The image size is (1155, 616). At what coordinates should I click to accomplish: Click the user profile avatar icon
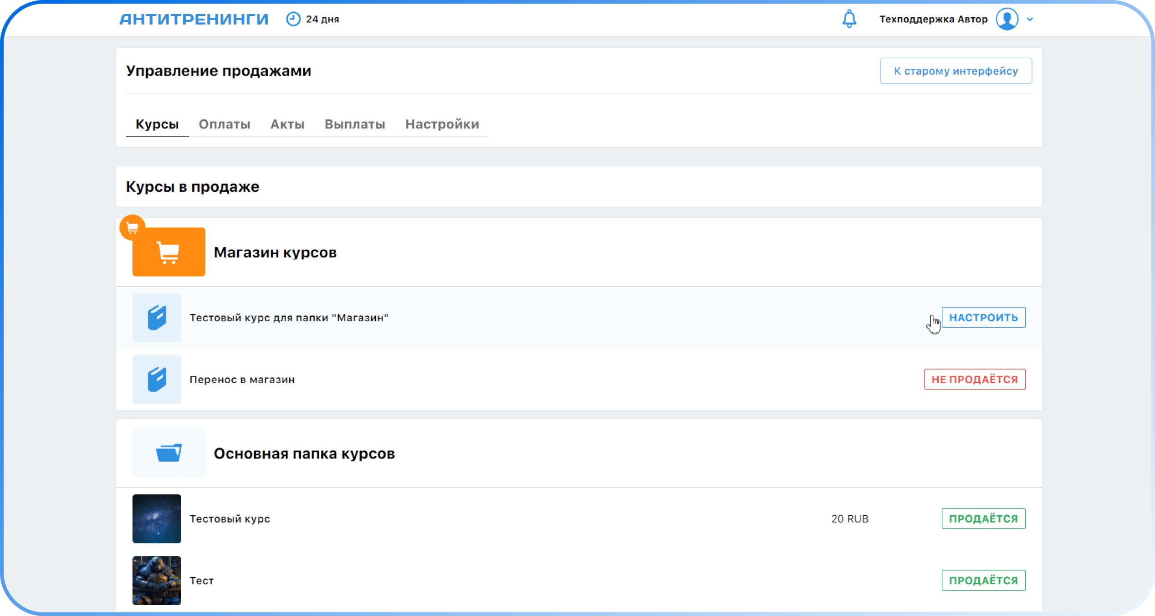1007,19
